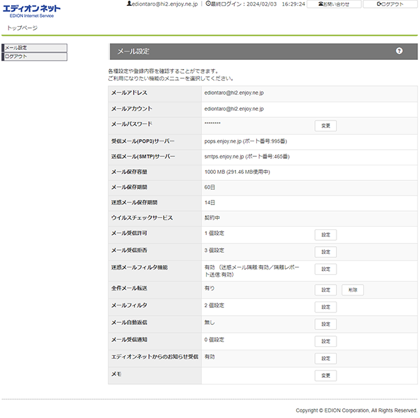Screen dimensions: 420x418
Task: Click 変更 for メモ row
Action: pos(325,376)
